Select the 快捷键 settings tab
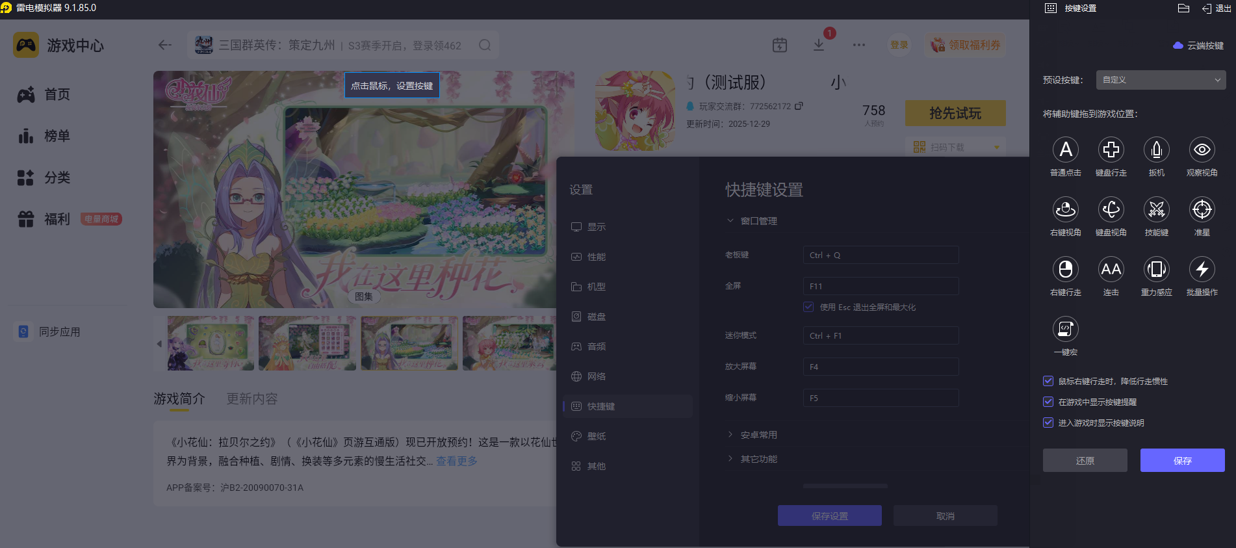Image resolution: width=1236 pixels, height=548 pixels. (627, 406)
